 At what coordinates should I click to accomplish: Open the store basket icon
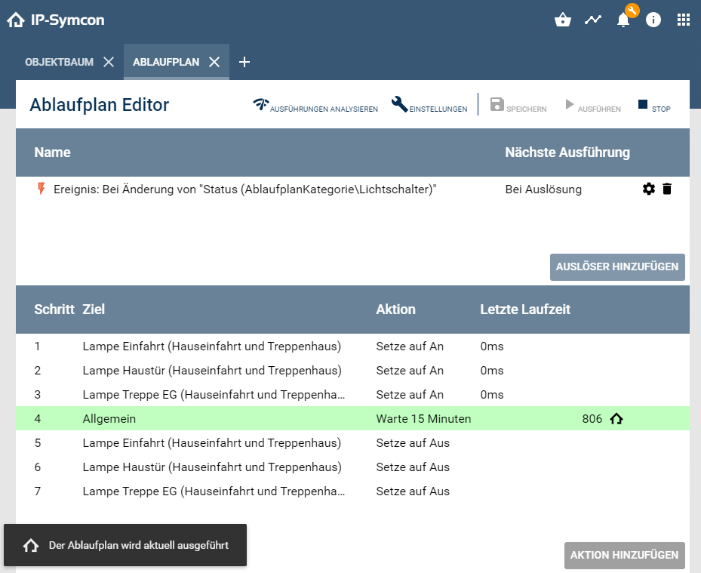click(562, 20)
